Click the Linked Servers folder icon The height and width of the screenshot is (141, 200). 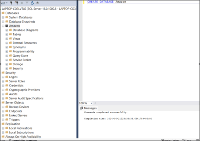[7, 115]
